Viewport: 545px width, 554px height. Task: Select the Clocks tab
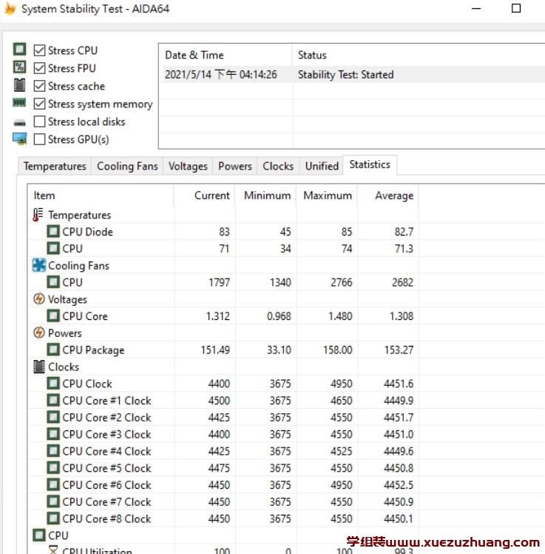point(278,166)
